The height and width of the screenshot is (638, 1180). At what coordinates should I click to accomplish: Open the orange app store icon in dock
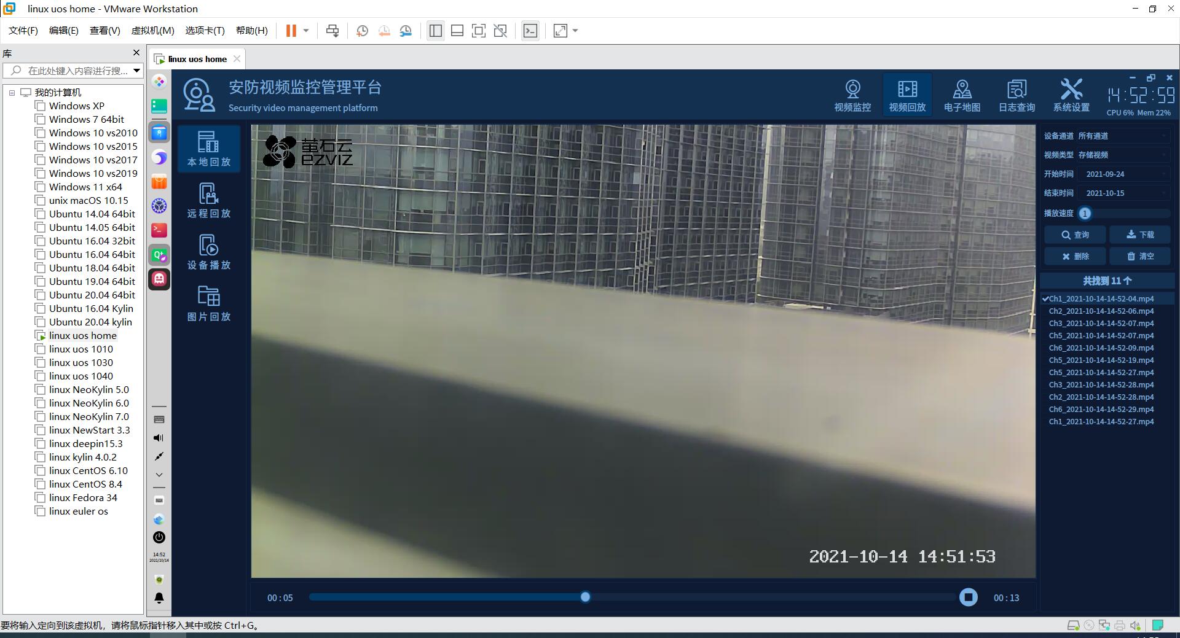tap(159, 182)
